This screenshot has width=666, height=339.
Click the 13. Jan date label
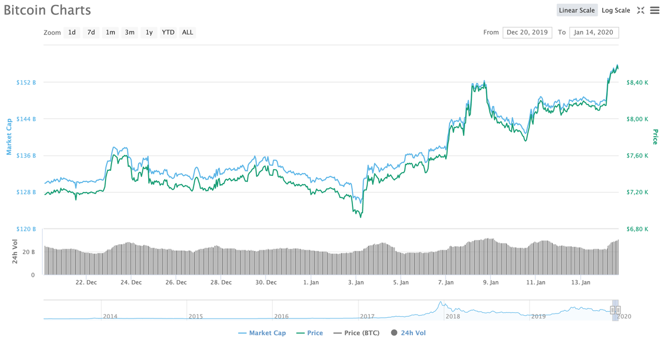[581, 282]
